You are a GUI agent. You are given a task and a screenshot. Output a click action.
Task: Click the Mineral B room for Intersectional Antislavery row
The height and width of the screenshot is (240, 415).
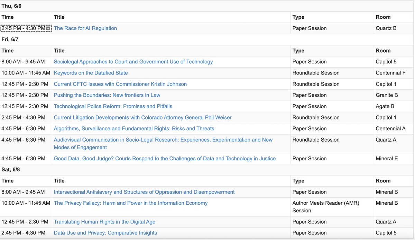387,192
